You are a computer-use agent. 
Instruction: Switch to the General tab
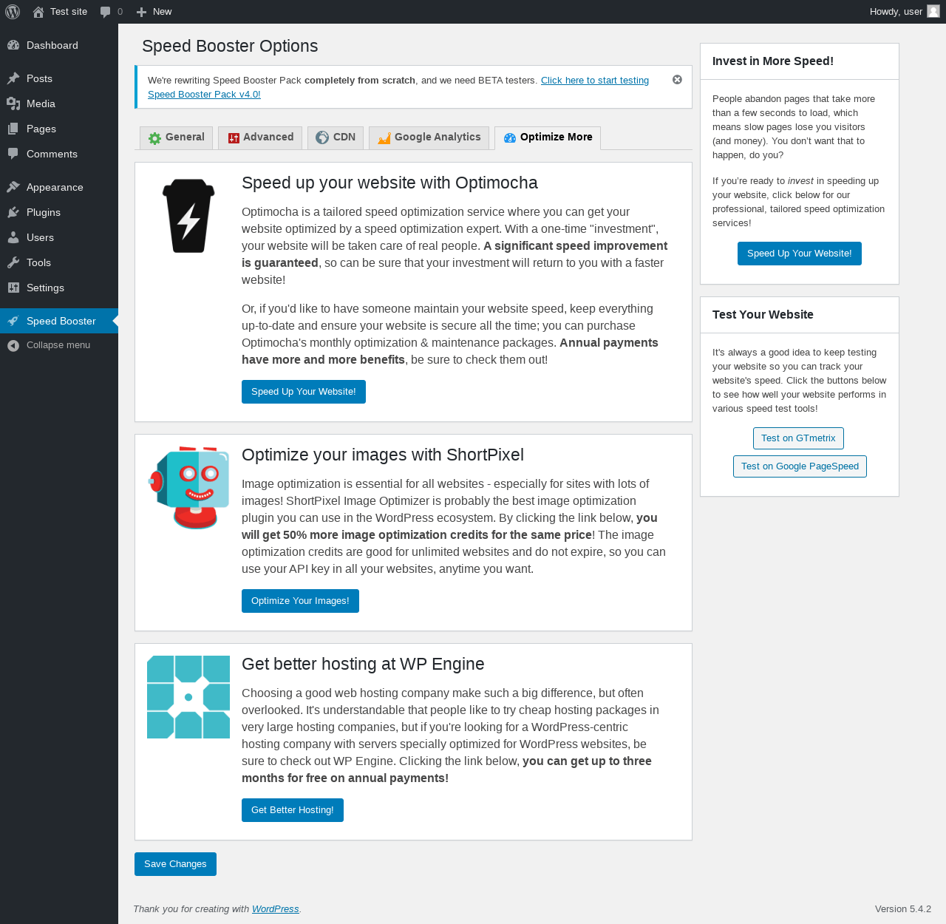click(177, 137)
